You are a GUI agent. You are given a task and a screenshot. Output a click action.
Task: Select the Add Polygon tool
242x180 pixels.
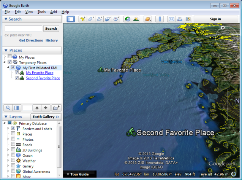pyautogui.click(x=91, y=19)
